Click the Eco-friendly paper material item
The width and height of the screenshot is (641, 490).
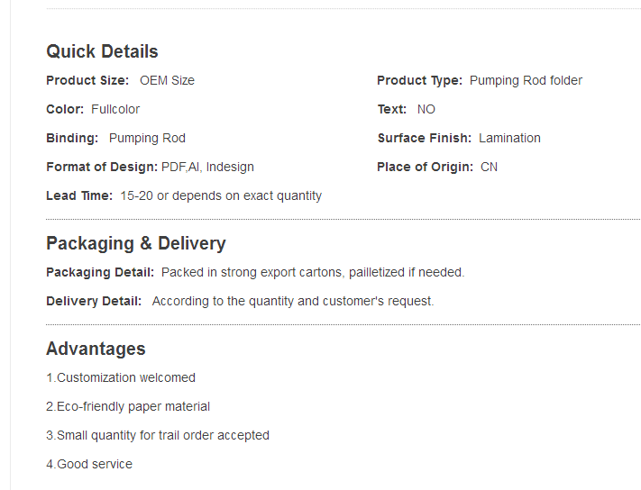click(128, 406)
